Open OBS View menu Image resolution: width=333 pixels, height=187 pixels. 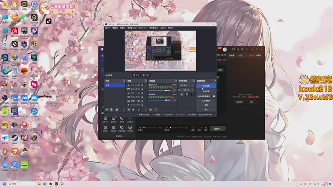pos(122,28)
